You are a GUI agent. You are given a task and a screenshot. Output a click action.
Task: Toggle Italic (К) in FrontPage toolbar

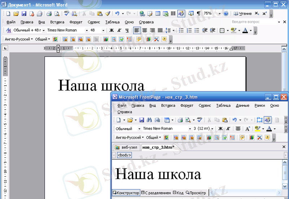228,129
